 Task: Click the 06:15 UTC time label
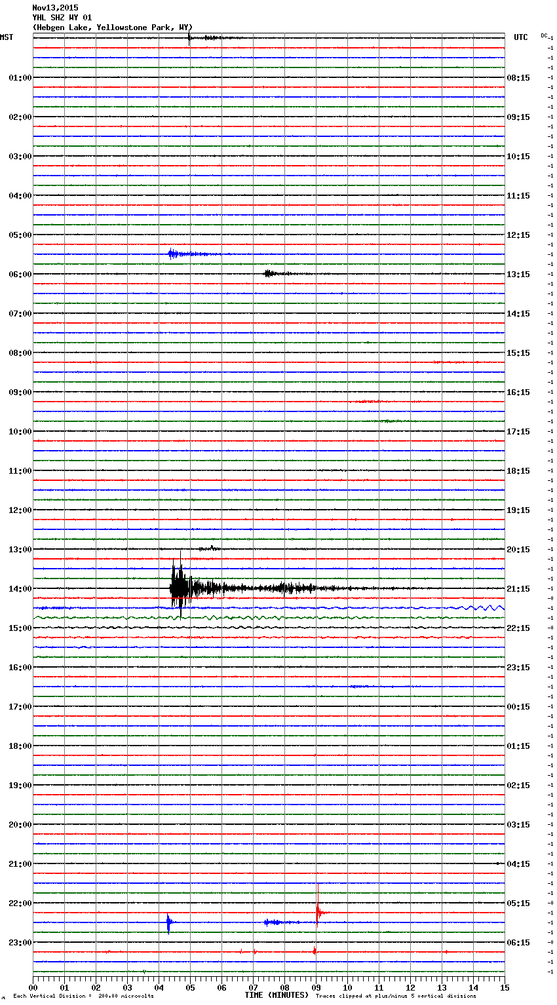[518, 943]
